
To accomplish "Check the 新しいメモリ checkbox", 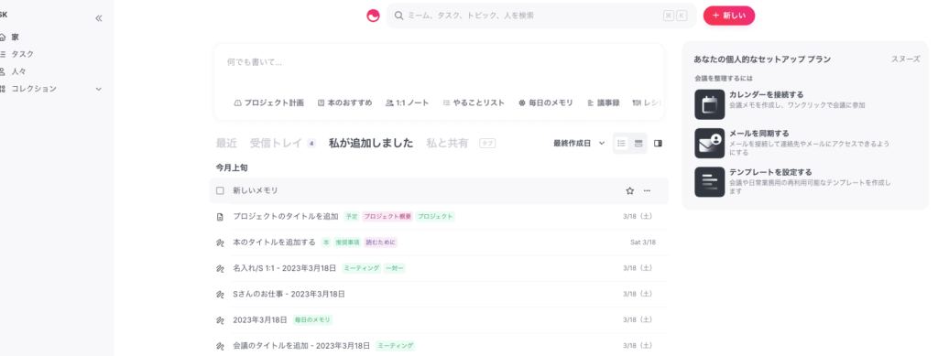I will click(x=220, y=190).
